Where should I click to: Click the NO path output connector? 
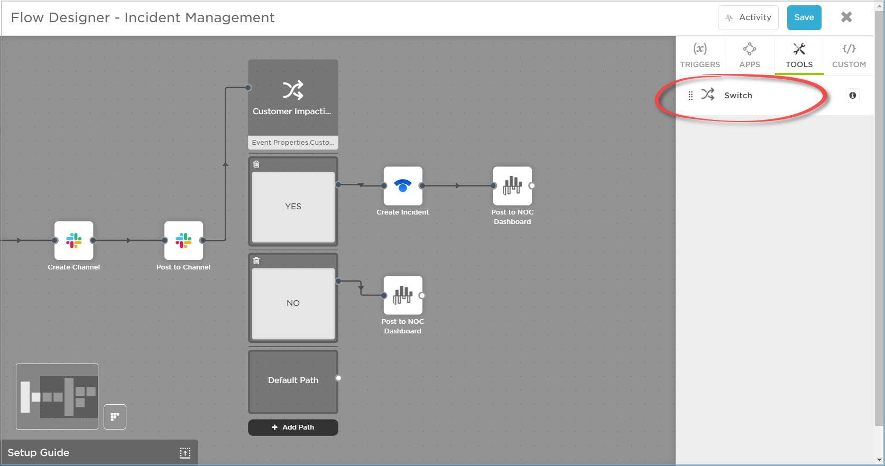(x=338, y=281)
